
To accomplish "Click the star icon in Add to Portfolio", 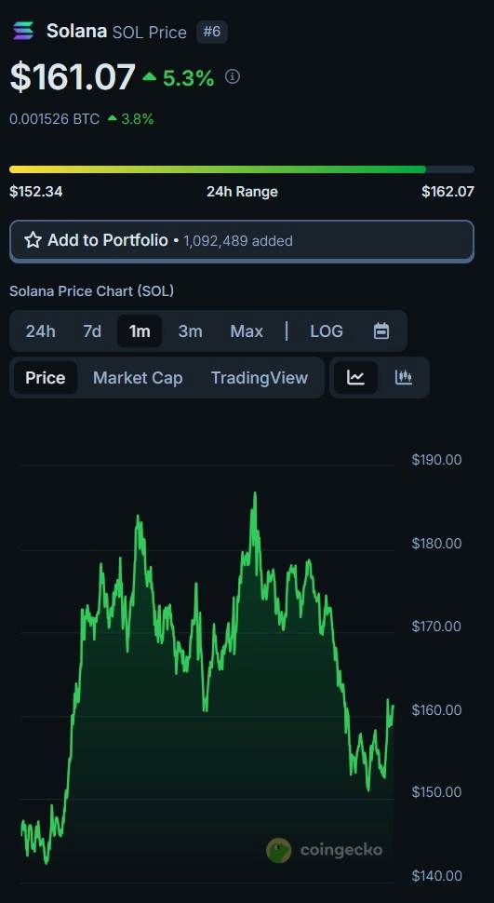I will 33,240.
